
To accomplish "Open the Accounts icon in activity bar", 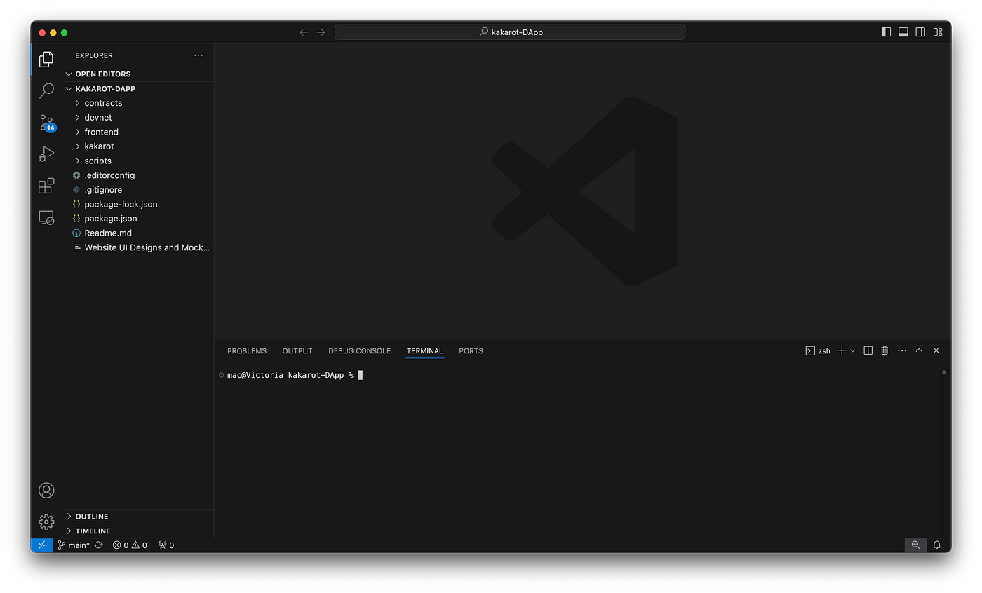I will pyautogui.click(x=46, y=491).
